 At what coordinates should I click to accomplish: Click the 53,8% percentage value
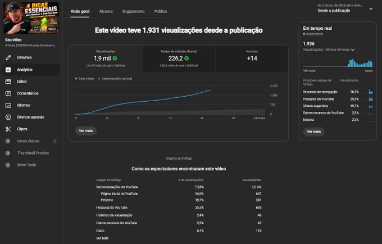click(199, 187)
